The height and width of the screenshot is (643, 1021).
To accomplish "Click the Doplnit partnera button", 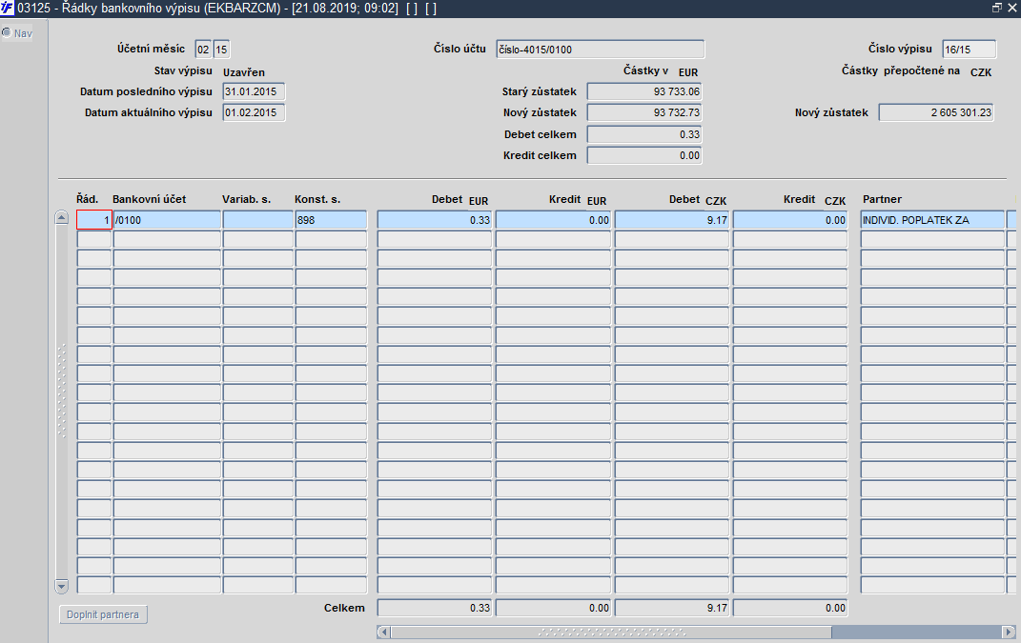I will pos(103,614).
